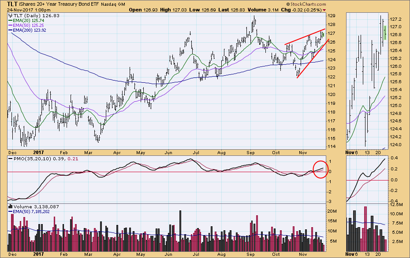Screen dimensions: 410x258
Task: Click the 15M volume axis label
Action: pyautogui.click(x=332, y=221)
